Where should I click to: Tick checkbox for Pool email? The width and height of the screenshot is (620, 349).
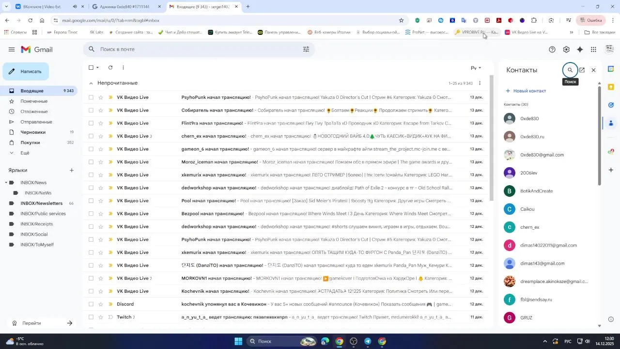(91, 201)
